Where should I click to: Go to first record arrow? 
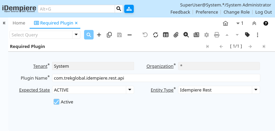pyautogui.click(x=208, y=47)
